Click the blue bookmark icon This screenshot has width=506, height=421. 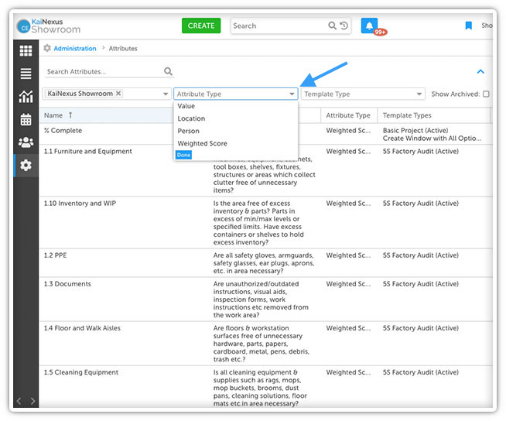[x=468, y=26]
